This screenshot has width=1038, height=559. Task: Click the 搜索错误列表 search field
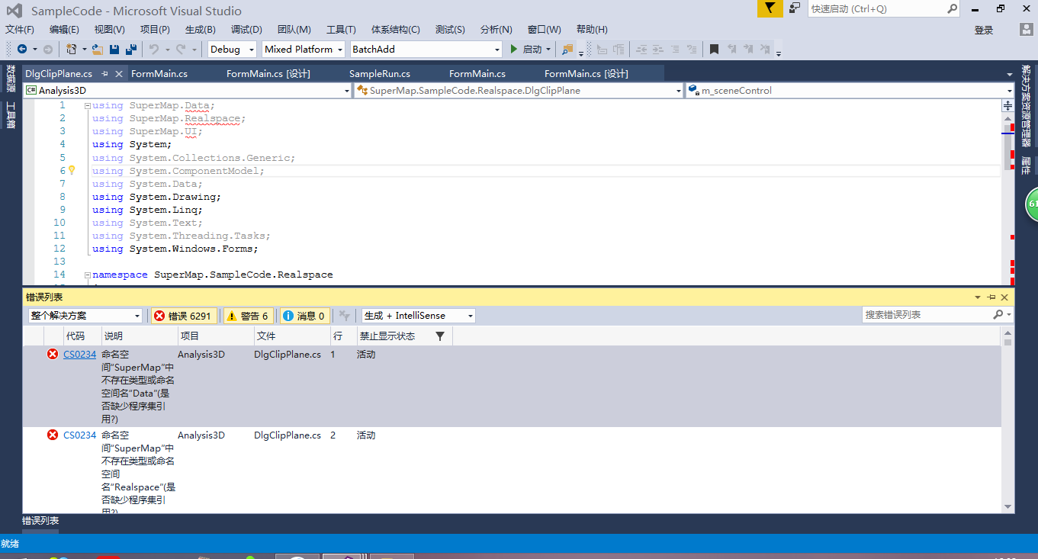click(x=927, y=315)
